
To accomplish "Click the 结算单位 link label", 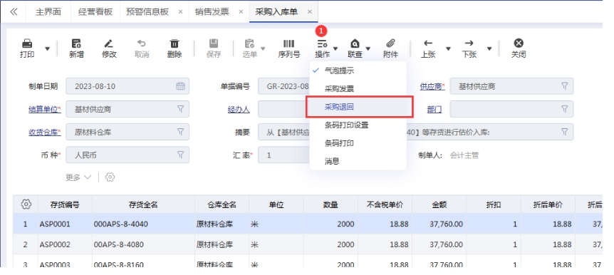I will click(45, 109).
